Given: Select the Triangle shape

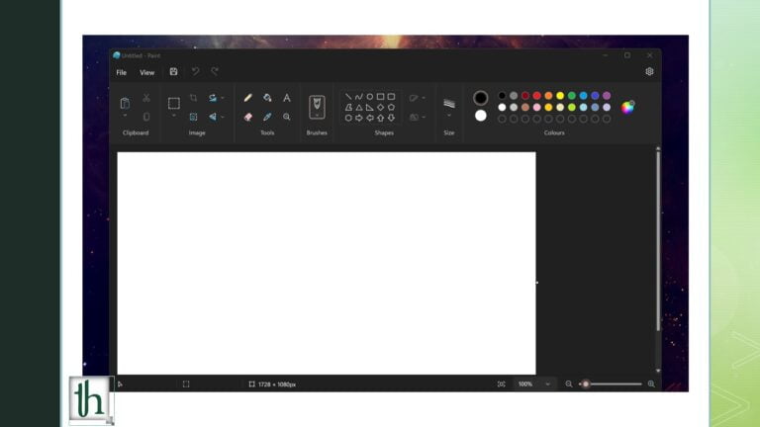Looking at the screenshot, I should (358, 107).
